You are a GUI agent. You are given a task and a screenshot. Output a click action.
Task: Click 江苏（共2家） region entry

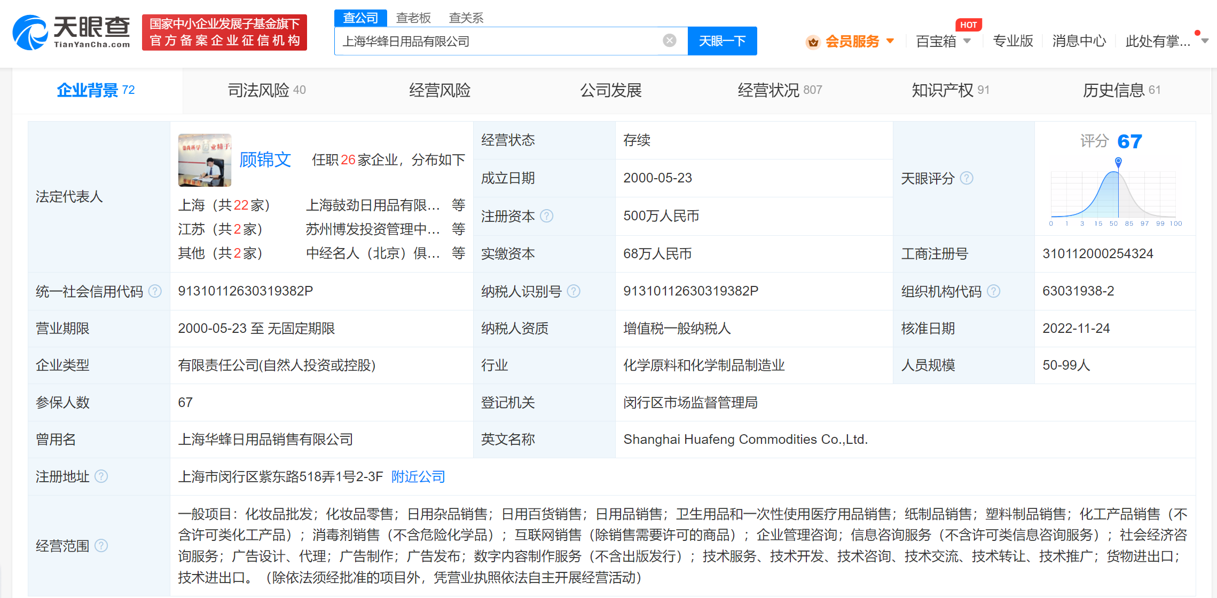click(221, 229)
